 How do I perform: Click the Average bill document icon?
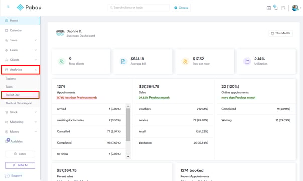pos(123,62)
